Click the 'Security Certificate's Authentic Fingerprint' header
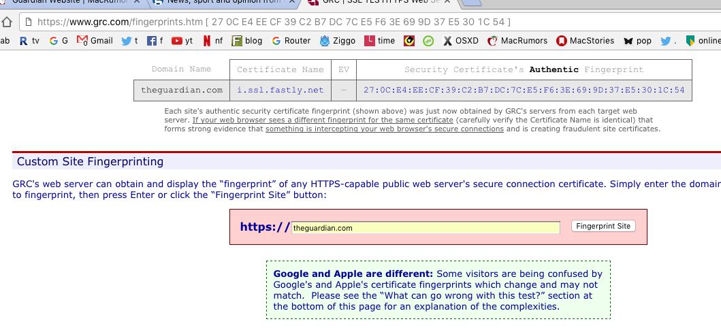This screenshot has height=330, width=721. (524, 70)
